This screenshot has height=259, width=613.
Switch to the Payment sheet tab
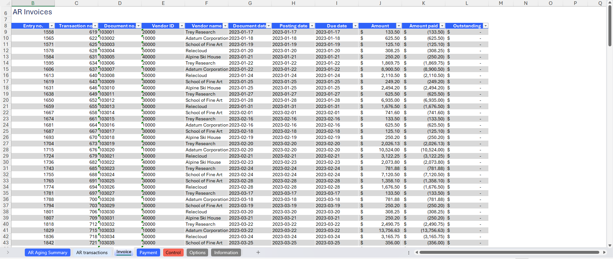click(148, 252)
